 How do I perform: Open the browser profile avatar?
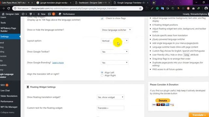click(206, 8)
